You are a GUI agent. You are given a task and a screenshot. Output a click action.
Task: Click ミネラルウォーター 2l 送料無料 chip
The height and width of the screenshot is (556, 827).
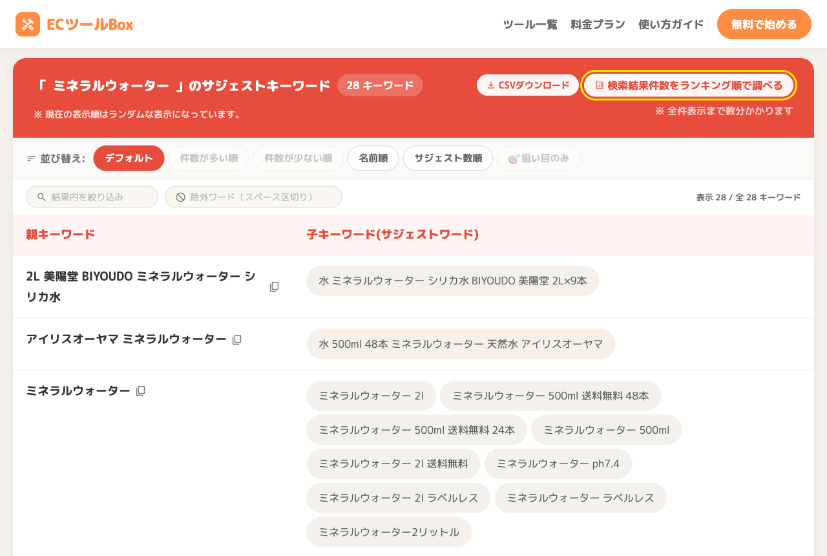pyautogui.click(x=393, y=464)
